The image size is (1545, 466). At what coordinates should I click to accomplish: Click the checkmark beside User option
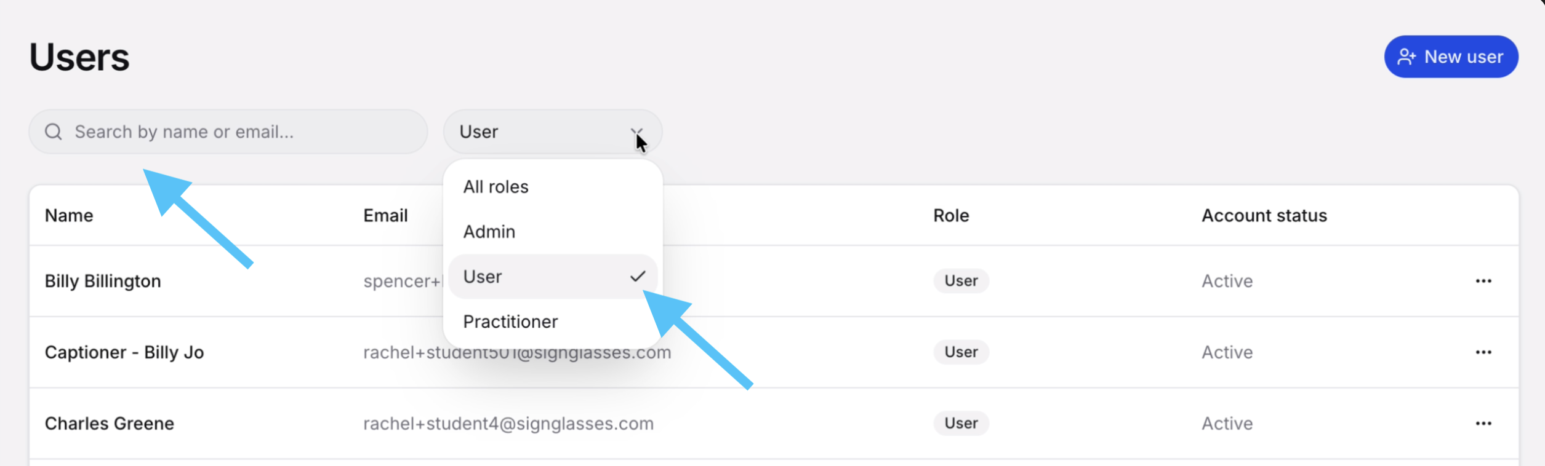pyautogui.click(x=638, y=276)
